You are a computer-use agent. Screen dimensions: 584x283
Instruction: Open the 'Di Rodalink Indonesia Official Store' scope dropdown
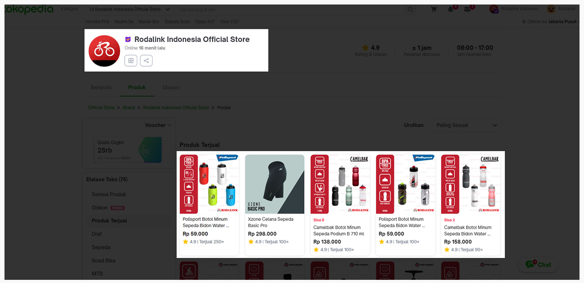[130, 9]
